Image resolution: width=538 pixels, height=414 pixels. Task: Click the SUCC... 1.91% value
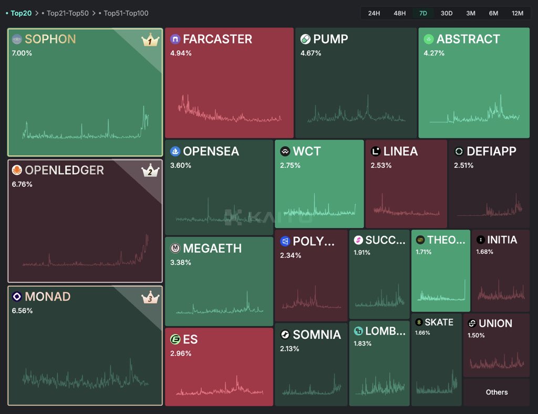362,252
